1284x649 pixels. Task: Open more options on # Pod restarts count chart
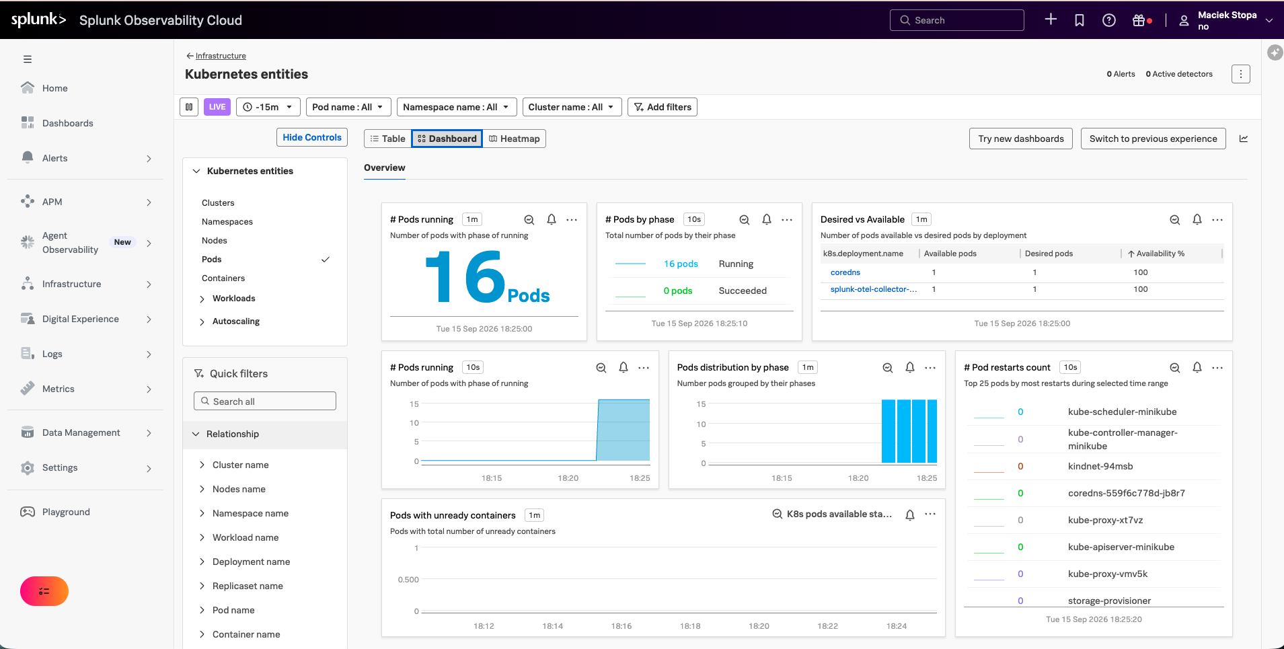coord(1217,368)
